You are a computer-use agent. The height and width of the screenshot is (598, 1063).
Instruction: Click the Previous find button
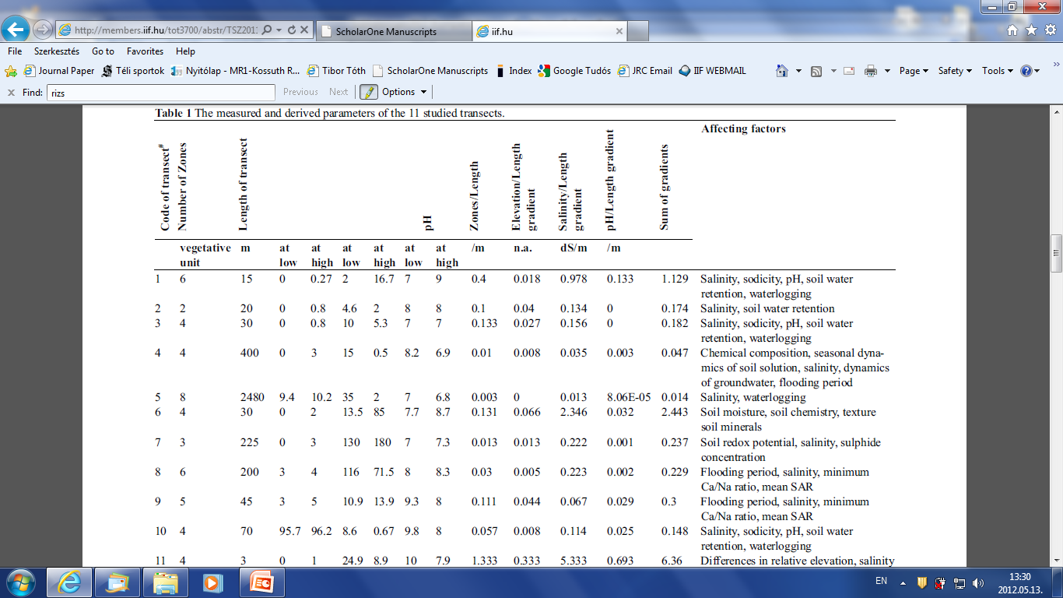300,92
